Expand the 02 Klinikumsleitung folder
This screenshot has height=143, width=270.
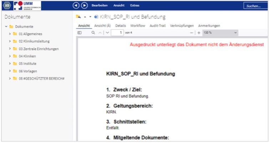10,41
